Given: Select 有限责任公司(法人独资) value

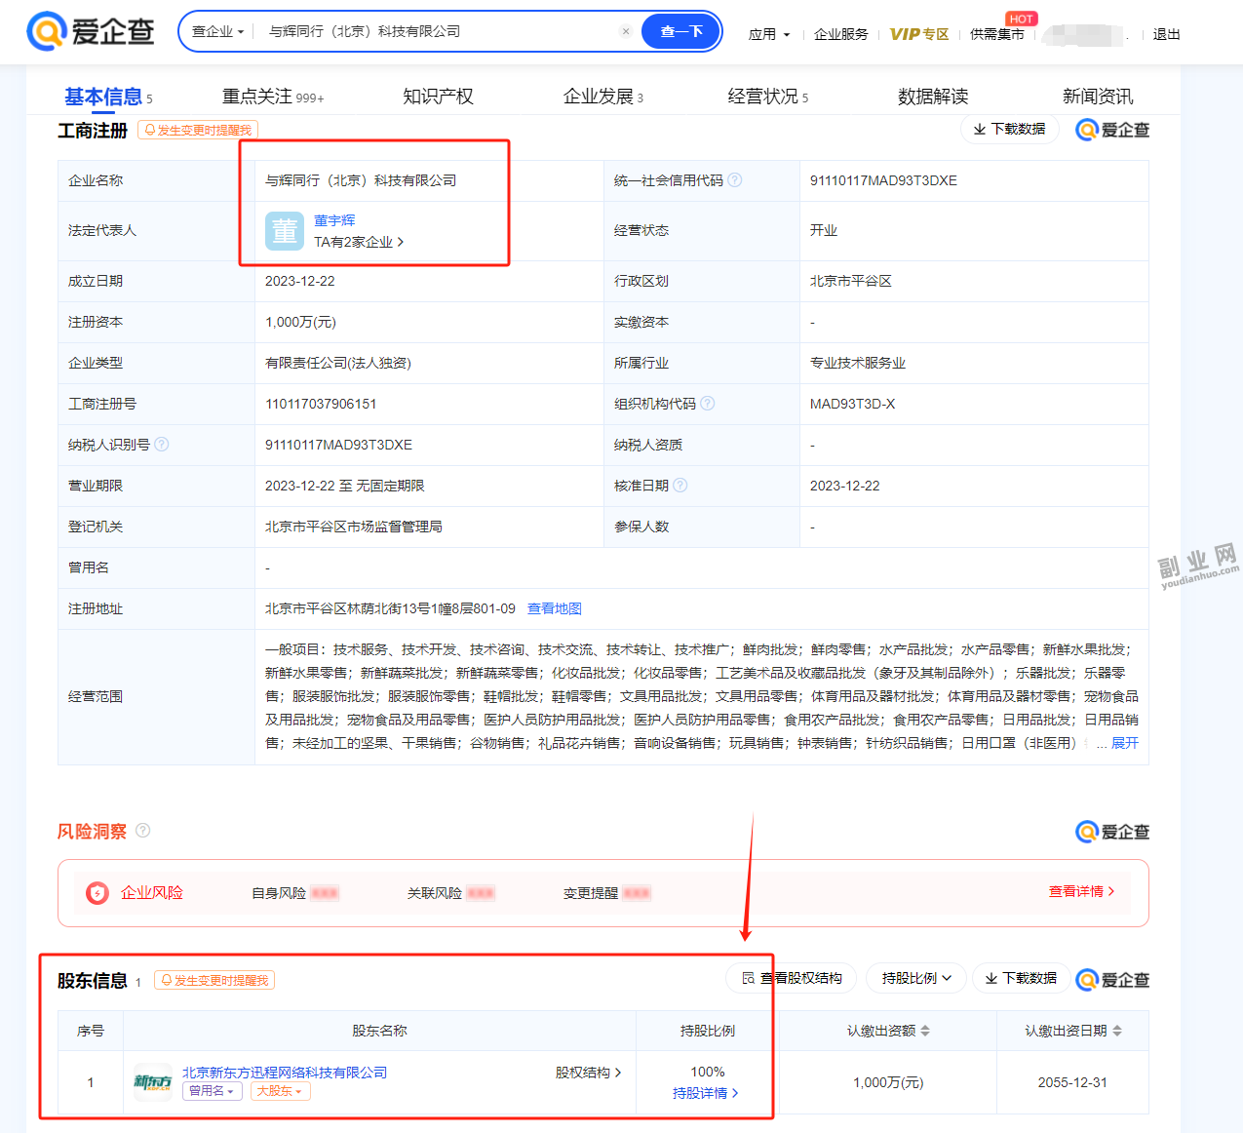Looking at the screenshot, I should click(338, 363).
